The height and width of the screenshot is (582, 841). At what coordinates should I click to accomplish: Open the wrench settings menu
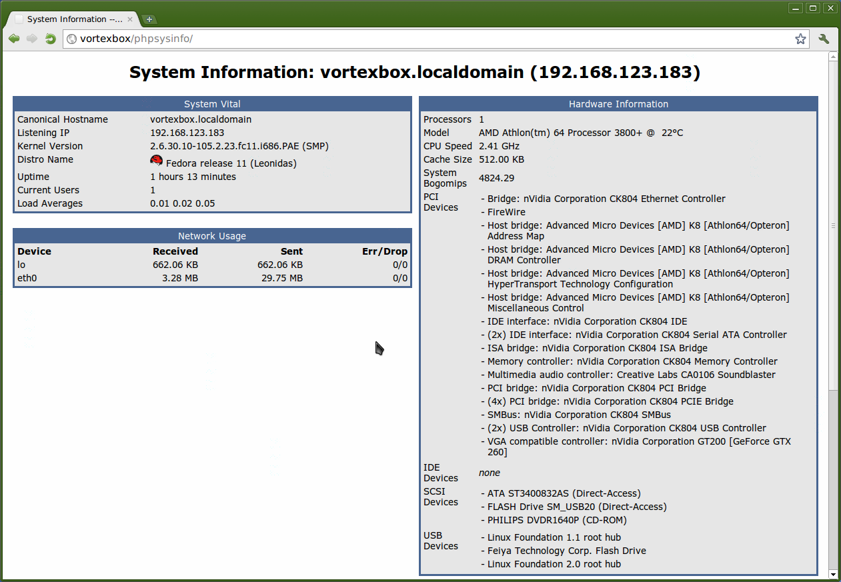pyautogui.click(x=824, y=39)
